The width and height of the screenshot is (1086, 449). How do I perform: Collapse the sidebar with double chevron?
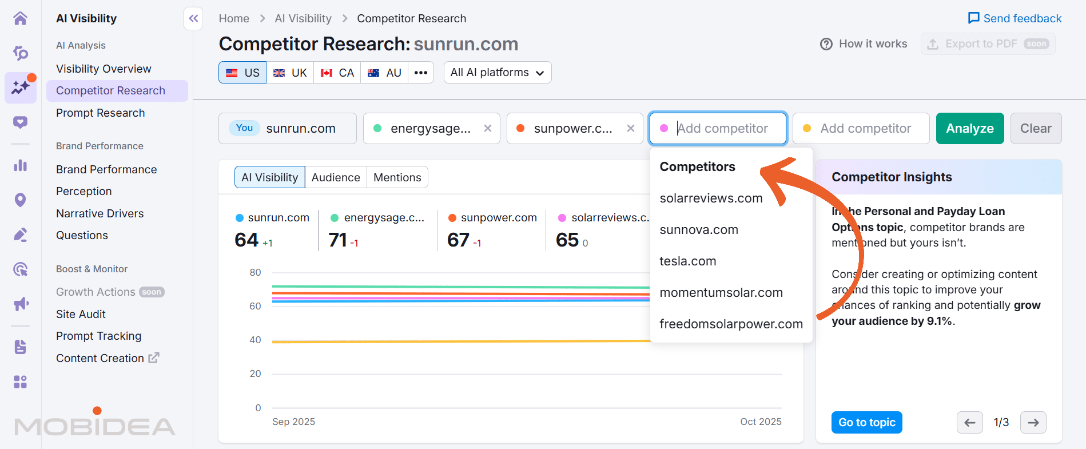[193, 18]
